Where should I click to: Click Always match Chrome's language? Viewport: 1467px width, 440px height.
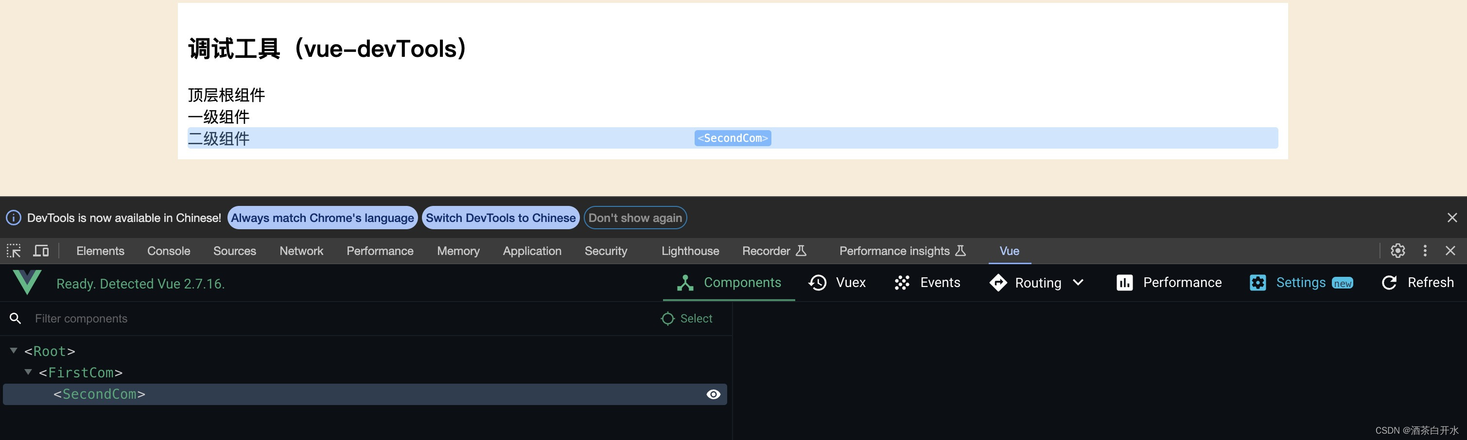coord(322,218)
